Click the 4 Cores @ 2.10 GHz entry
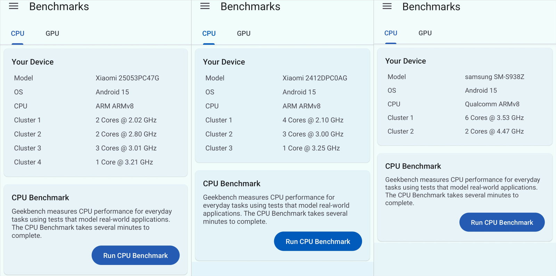 313,120
